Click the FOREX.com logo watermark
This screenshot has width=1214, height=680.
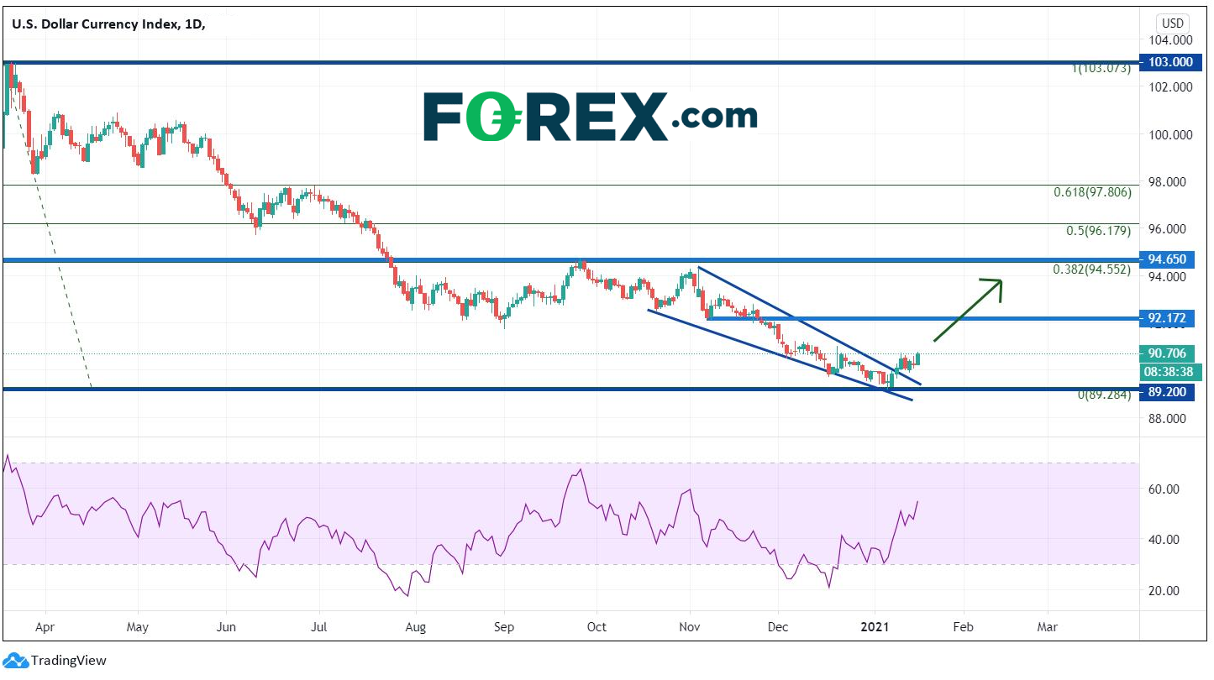tap(590, 117)
